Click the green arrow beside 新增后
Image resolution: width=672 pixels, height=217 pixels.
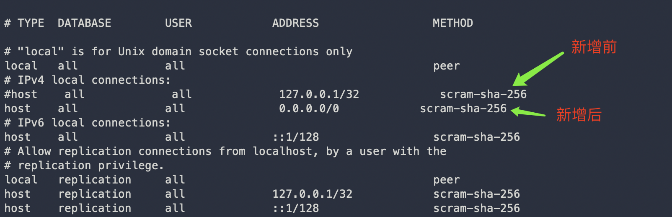click(x=528, y=112)
